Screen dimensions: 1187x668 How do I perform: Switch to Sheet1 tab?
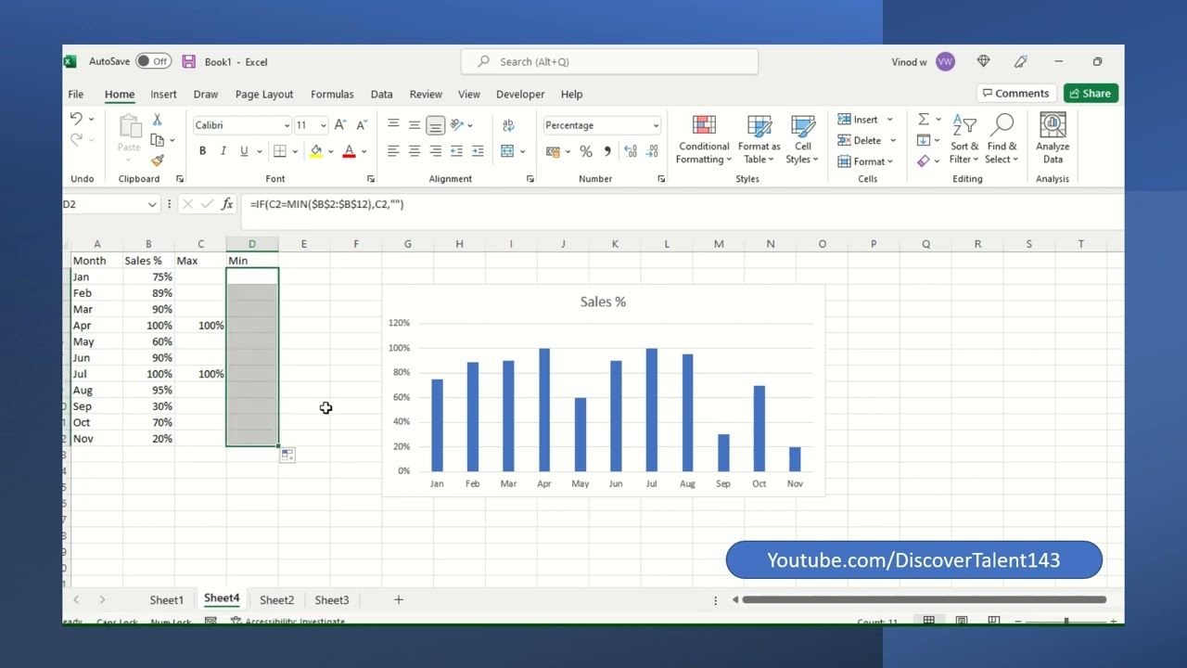click(x=167, y=600)
